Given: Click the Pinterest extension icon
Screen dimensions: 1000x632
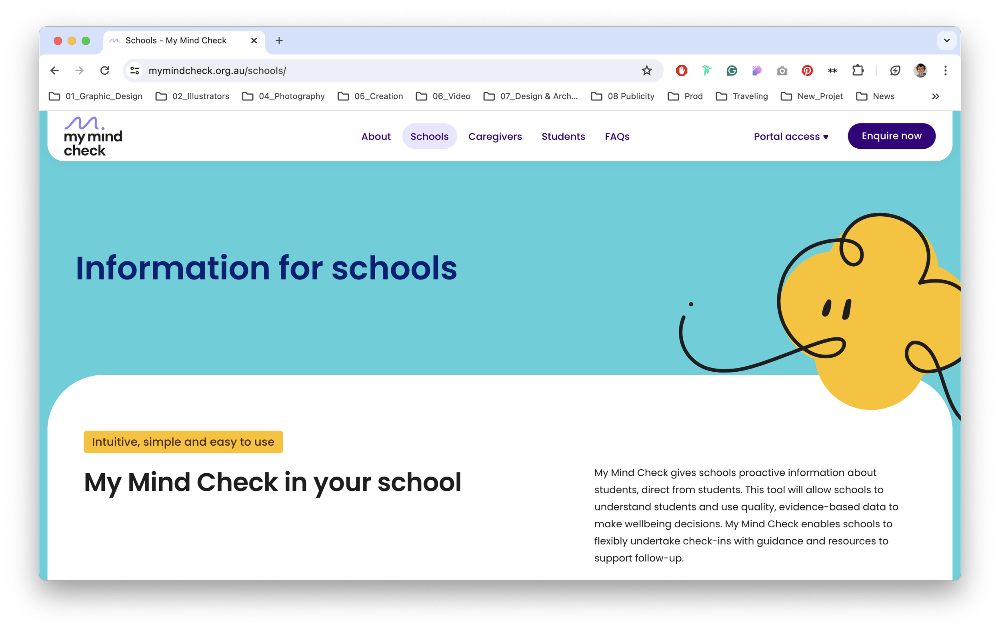Looking at the screenshot, I should (807, 70).
